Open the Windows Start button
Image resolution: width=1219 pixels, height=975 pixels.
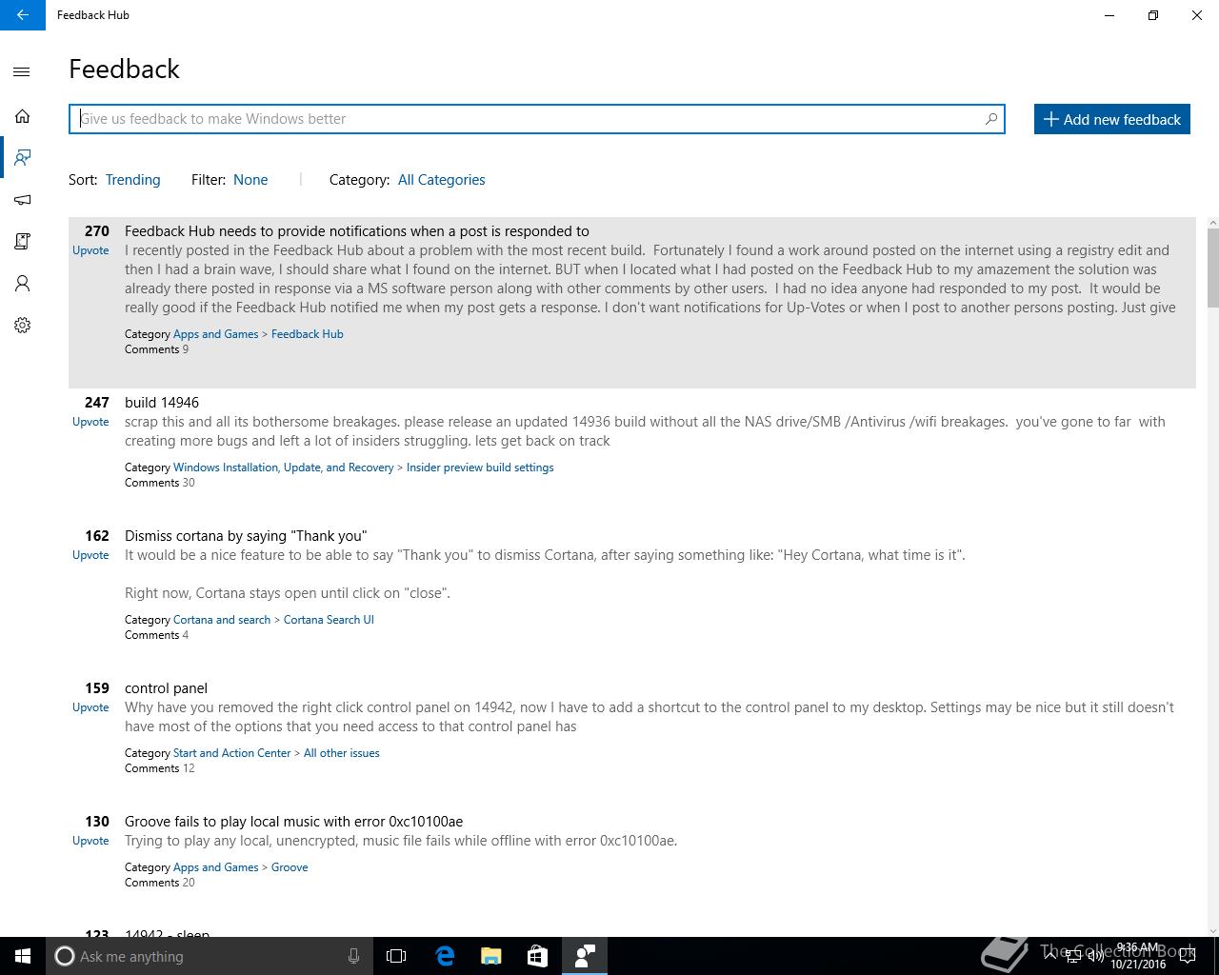(23, 956)
